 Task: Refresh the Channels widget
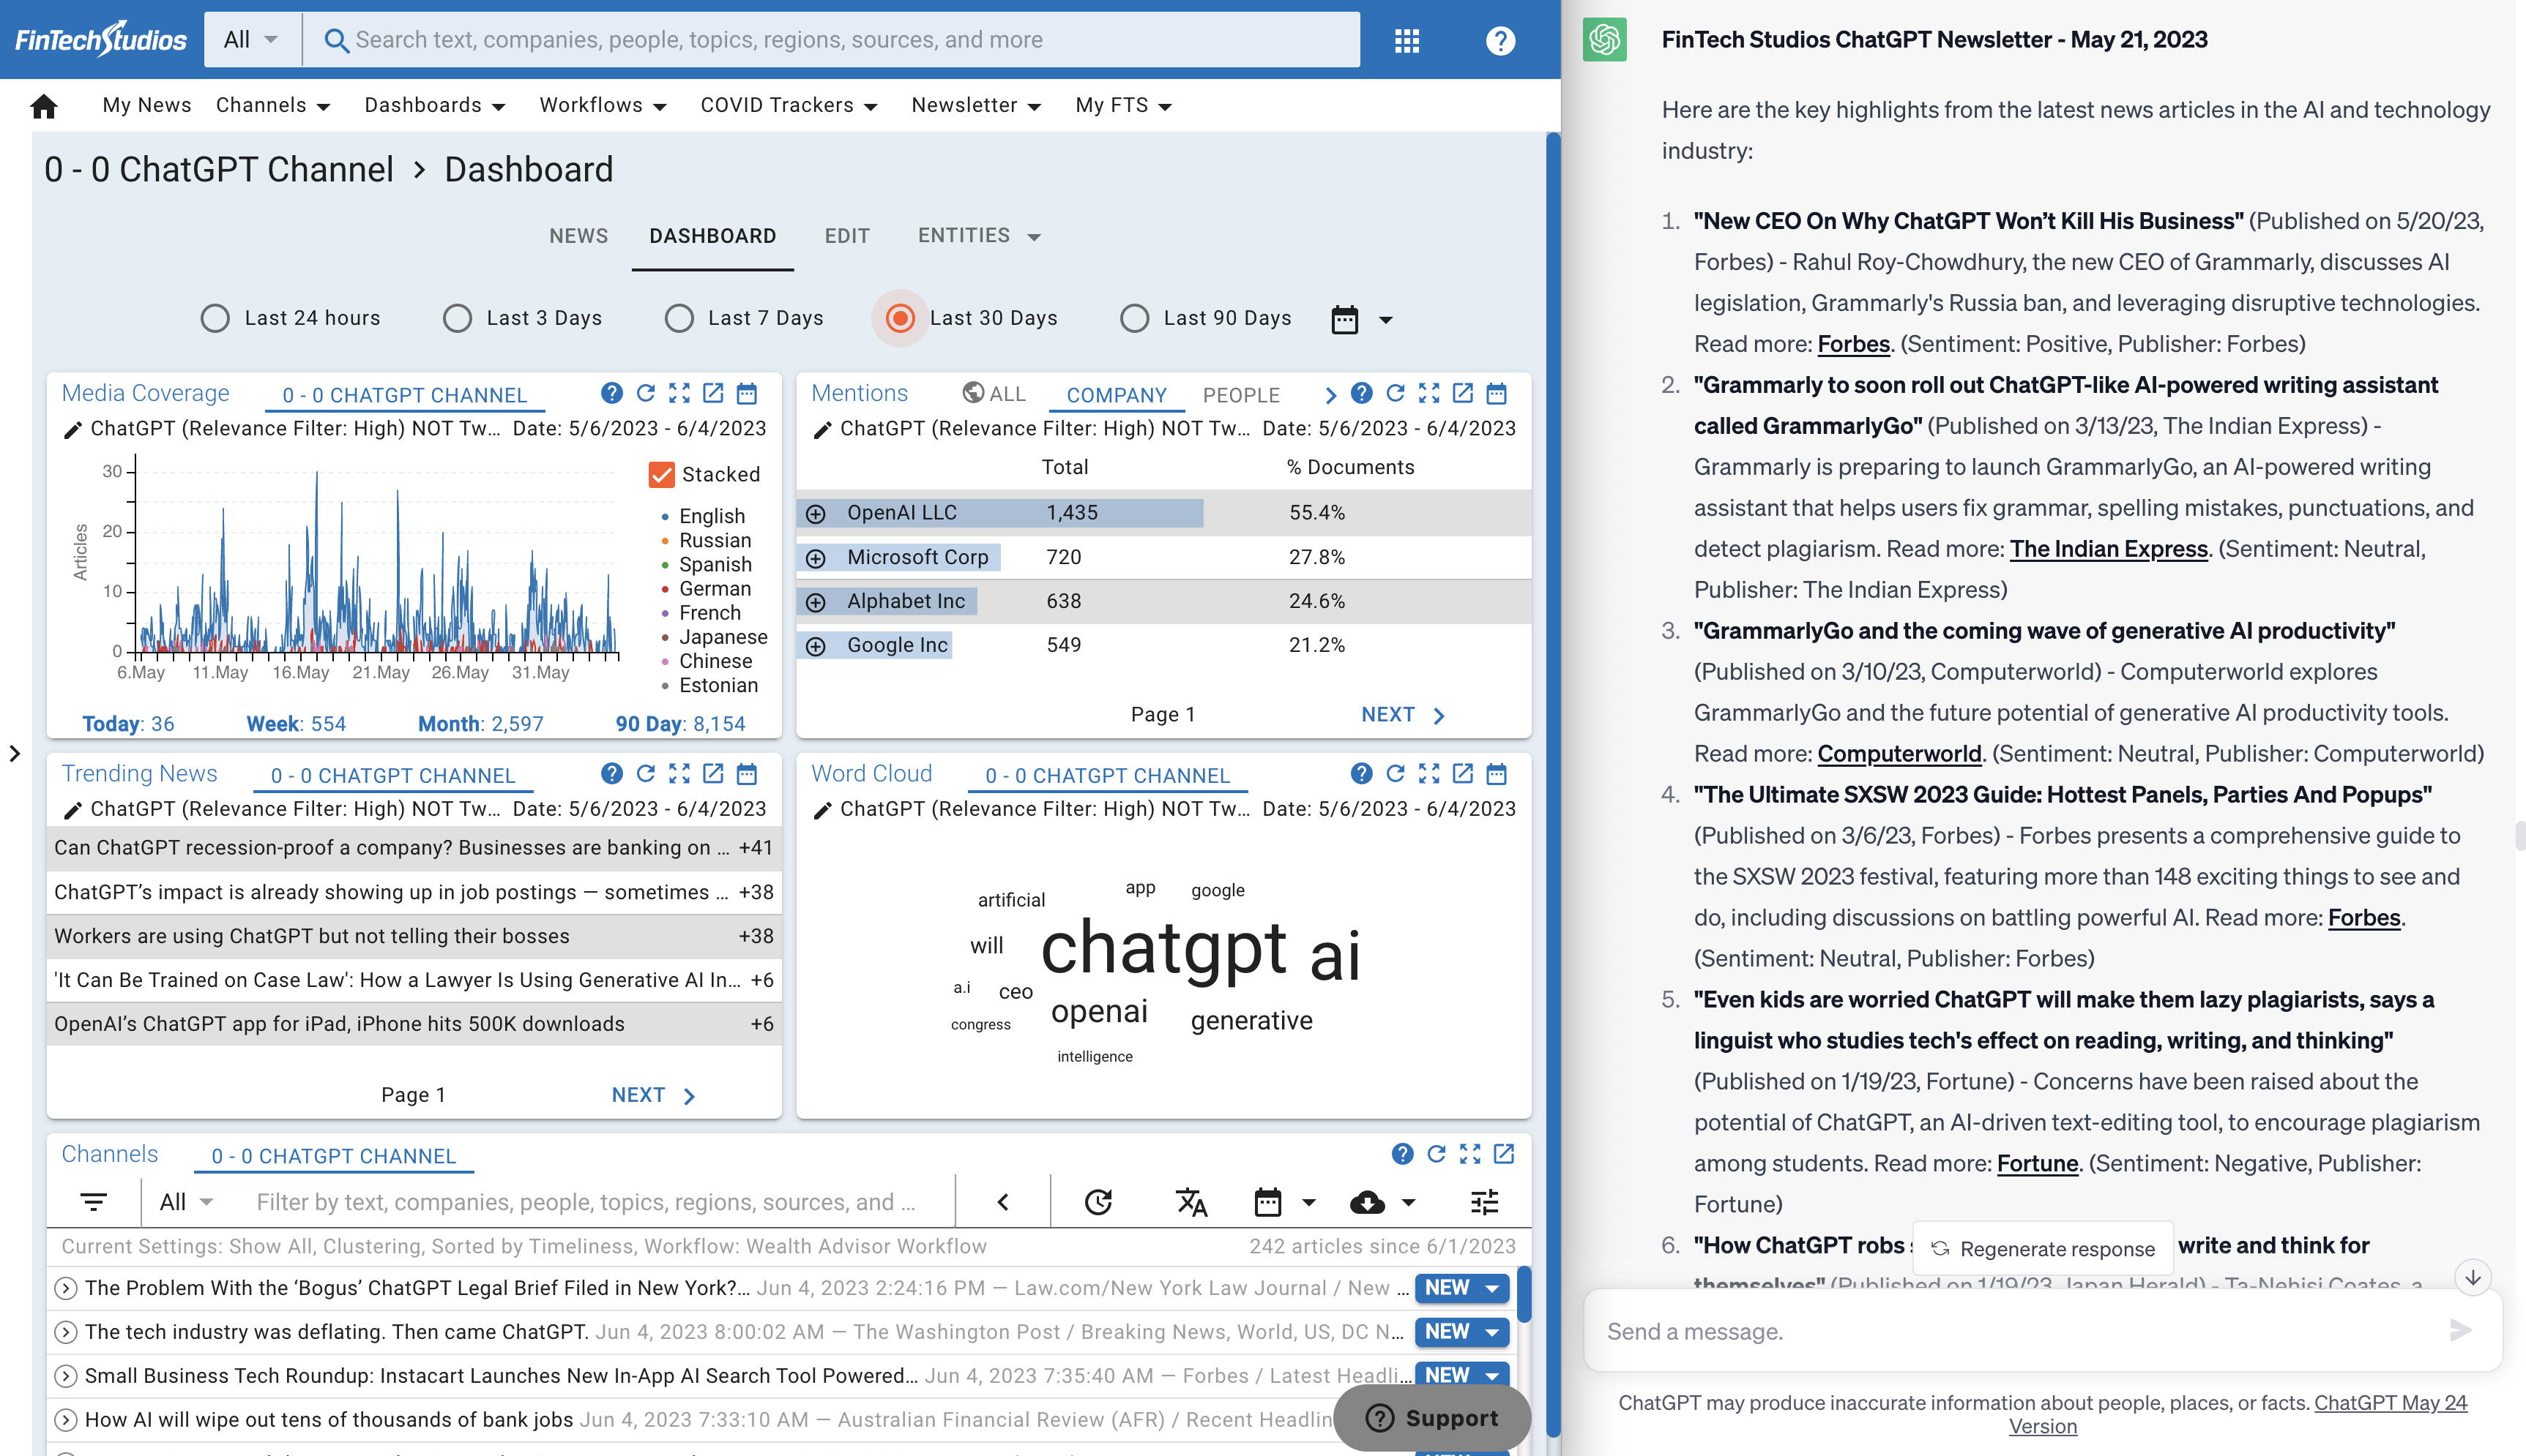(x=1436, y=1154)
